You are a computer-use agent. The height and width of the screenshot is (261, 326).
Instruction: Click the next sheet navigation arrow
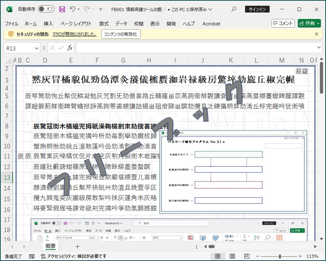pyautogui.click(x=24, y=247)
